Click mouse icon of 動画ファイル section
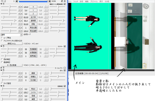The height and width of the screenshot is (101, 155). [x=4, y=4]
